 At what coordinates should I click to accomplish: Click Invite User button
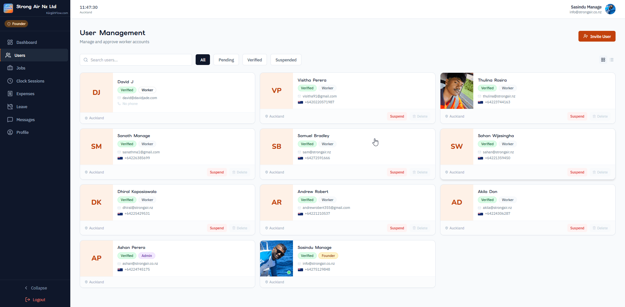click(597, 36)
